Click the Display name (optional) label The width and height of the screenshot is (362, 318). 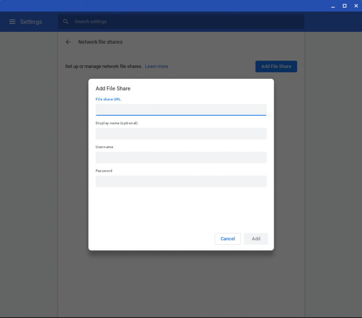(x=116, y=123)
